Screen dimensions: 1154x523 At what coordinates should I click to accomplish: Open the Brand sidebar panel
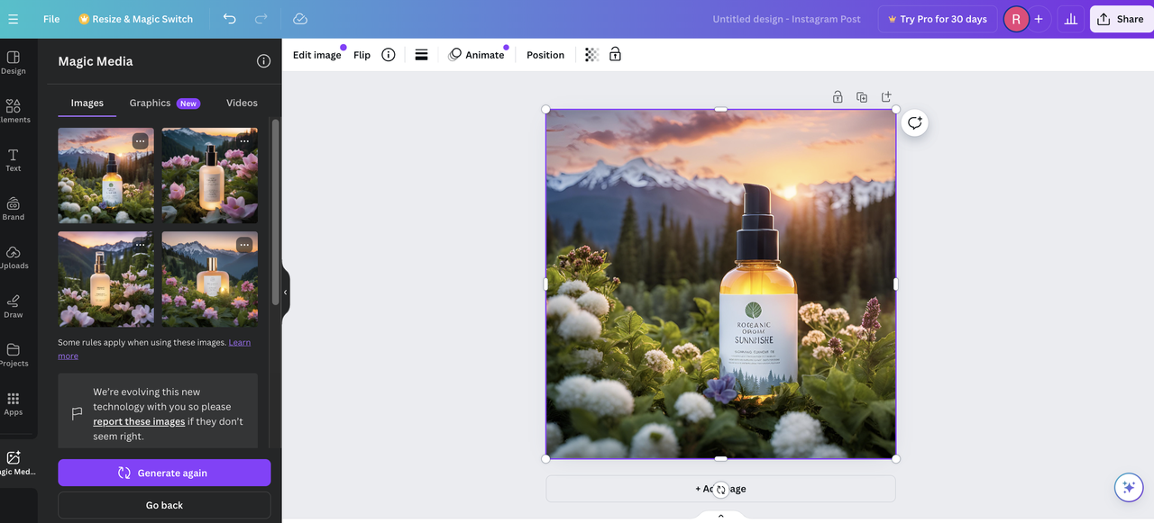tap(14, 208)
